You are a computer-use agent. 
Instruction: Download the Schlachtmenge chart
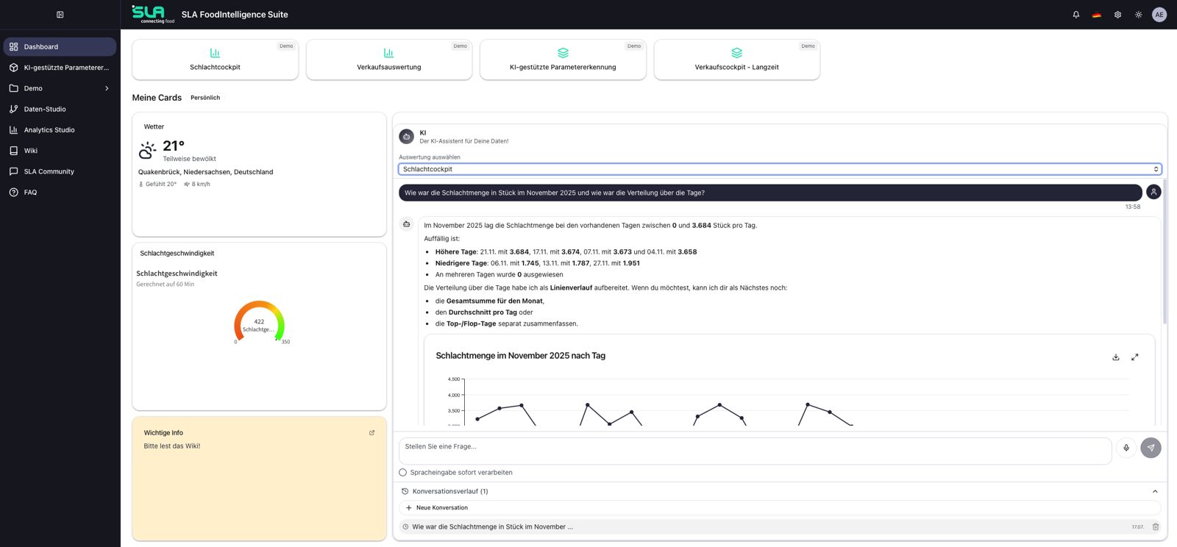point(1116,357)
